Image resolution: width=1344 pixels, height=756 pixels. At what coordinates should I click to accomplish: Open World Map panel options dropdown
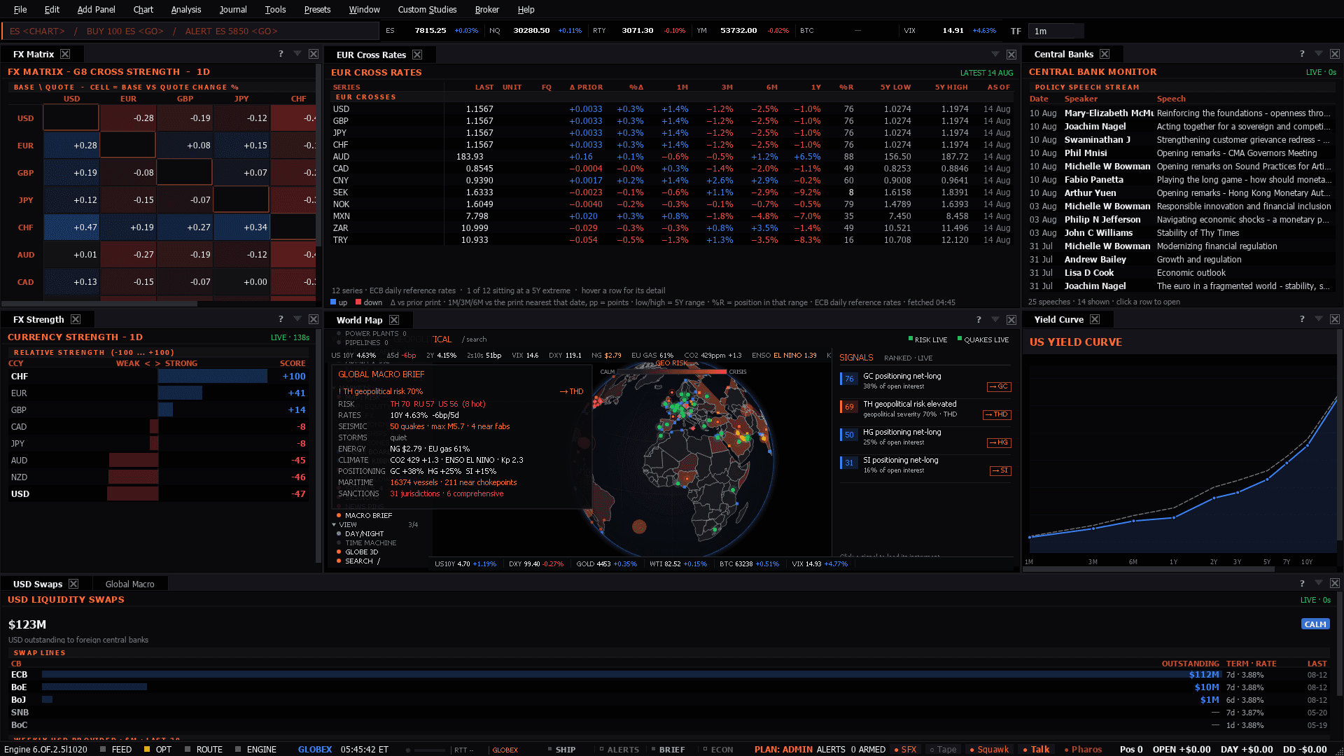coord(995,319)
